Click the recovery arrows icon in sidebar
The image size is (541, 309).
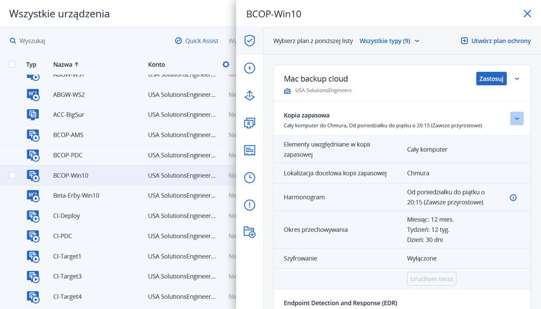click(x=249, y=96)
